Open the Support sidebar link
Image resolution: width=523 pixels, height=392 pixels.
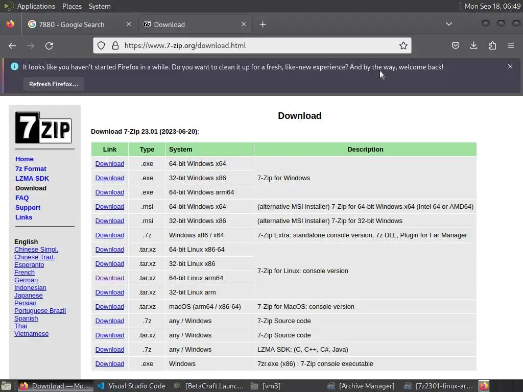coord(28,207)
